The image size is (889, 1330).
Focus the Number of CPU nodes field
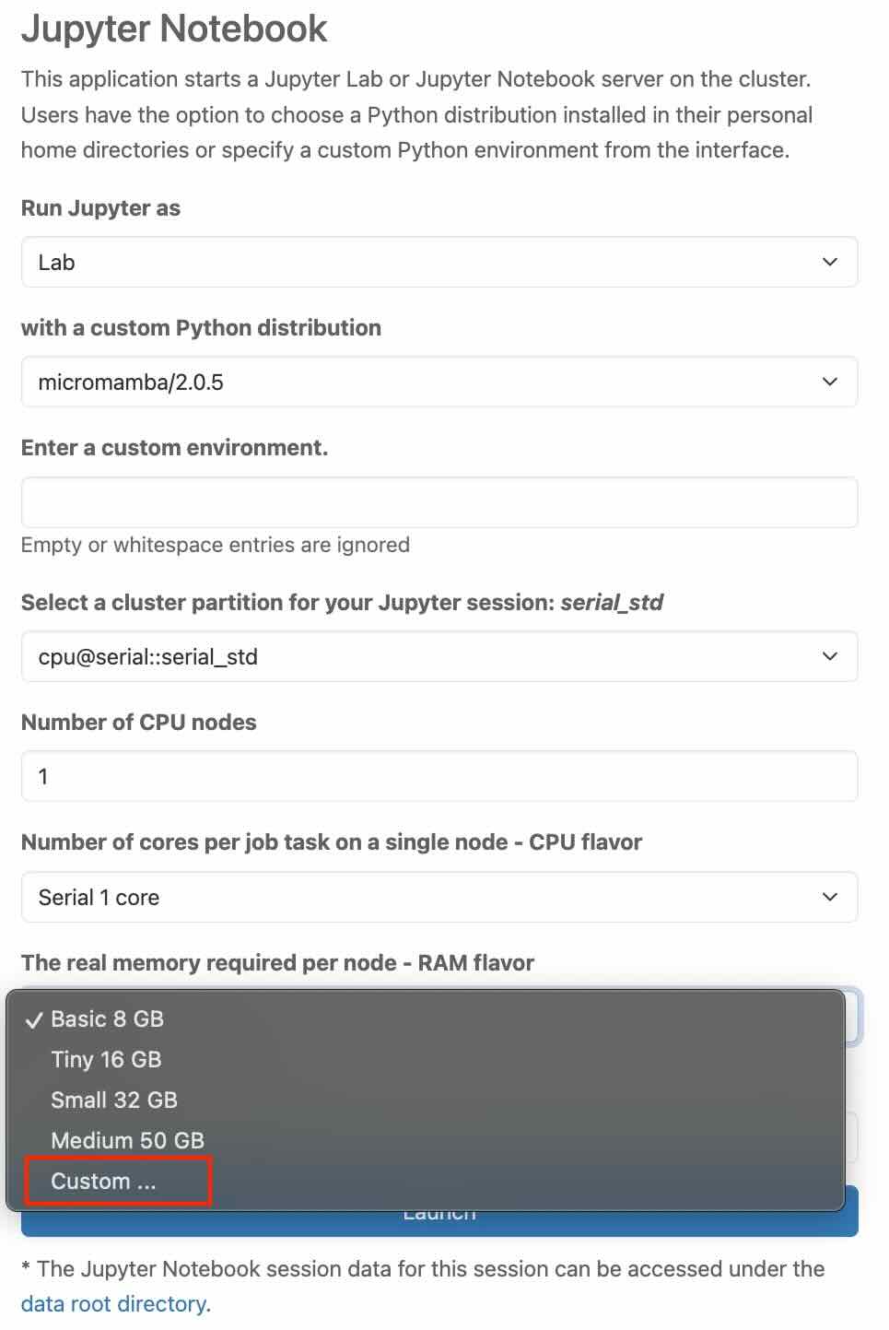click(439, 776)
